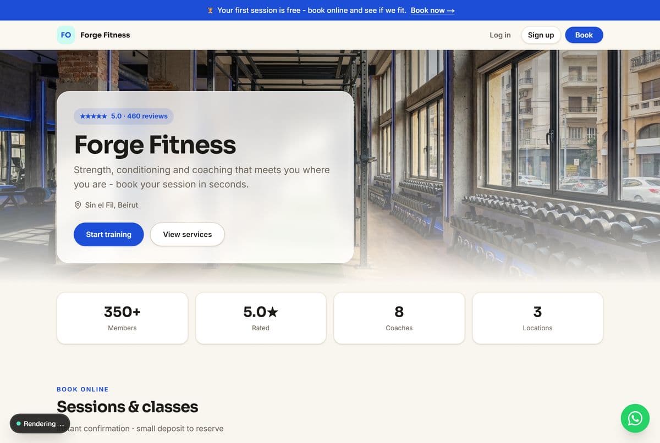The width and height of the screenshot is (660, 443).
Task: Click the five-star rating icons in the reviews badge
Action: [94, 117]
